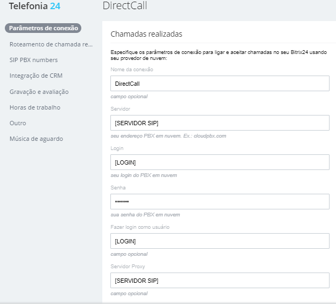The width and height of the screenshot is (336, 306).
Task: Select Horas de trabalho item
Action: click(35, 107)
